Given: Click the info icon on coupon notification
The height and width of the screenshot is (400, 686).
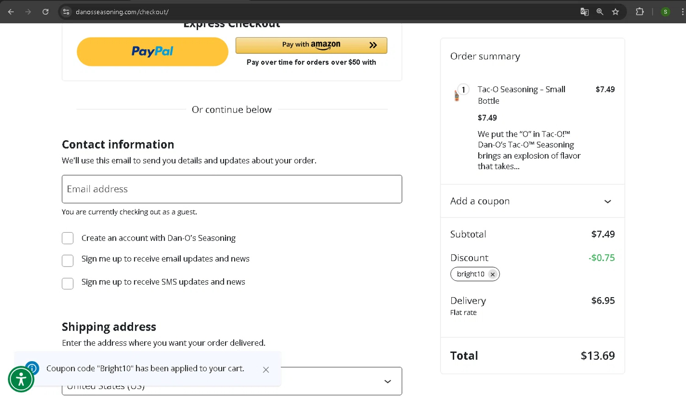Looking at the screenshot, I should [x=32, y=368].
